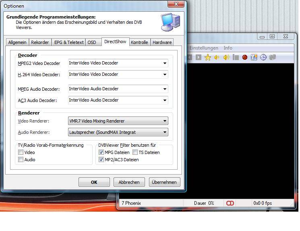This screenshot has height=231, width=300.
Task: Open the Info menu in DVBViewer
Action: click(x=228, y=48)
